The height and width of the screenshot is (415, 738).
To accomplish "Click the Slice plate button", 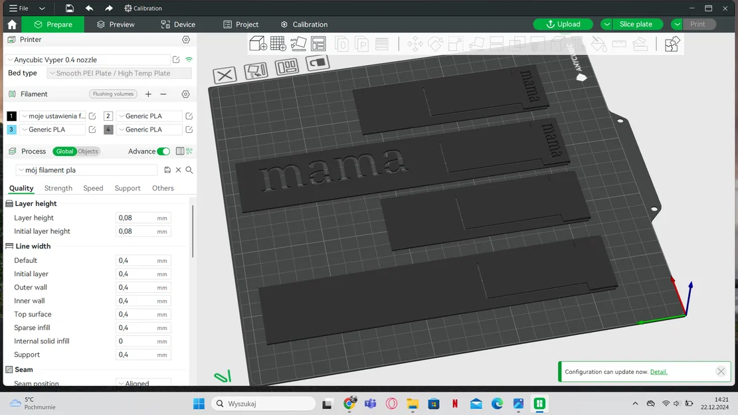I will (x=636, y=24).
